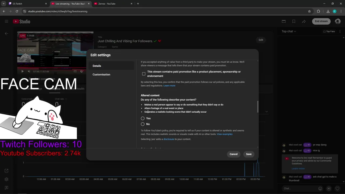Expand the Top chat dropdown
Viewport: 345px width, 194px height.
pos(289,31)
